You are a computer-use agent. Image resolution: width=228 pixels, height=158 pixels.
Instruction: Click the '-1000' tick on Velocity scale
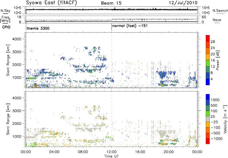coord(217,139)
